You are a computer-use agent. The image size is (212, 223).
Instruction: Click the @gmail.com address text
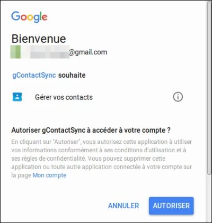[88, 52]
